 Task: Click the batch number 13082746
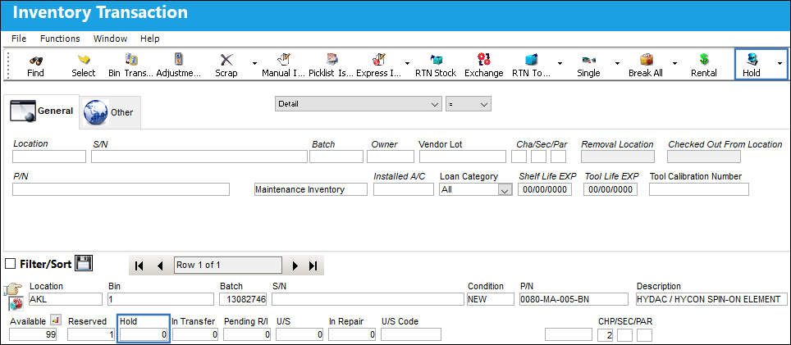tap(243, 299)
